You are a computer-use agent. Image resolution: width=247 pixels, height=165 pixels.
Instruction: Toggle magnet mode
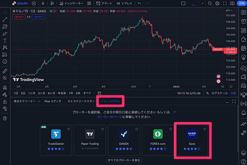5,88
